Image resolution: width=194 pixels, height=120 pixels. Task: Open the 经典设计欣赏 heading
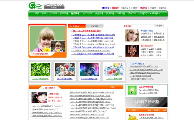[138, 64]
